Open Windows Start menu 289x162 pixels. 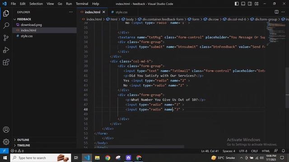pyautogui.click(x=5, y=158)
